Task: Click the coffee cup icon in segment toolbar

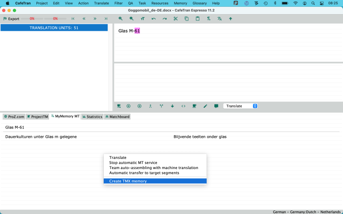Action: click(x=194, y=106)
